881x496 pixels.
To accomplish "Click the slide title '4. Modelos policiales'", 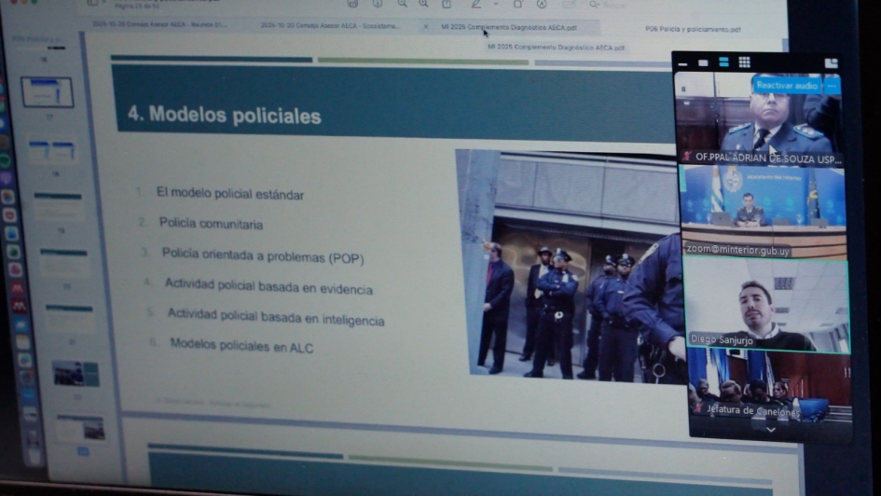I will (225, 115).
